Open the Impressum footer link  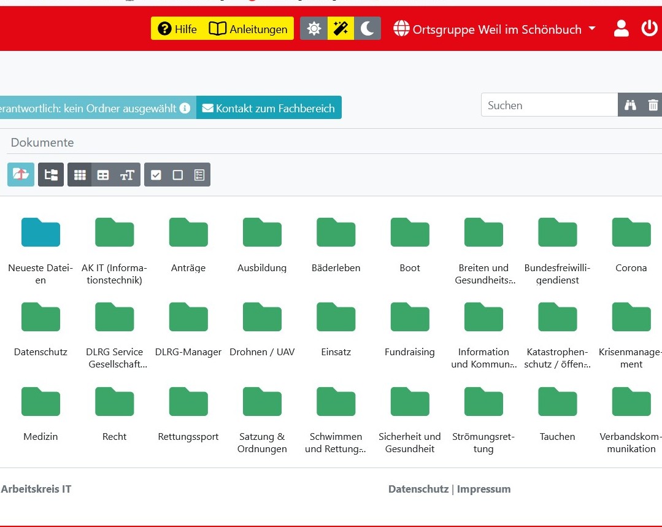[483, 489]
